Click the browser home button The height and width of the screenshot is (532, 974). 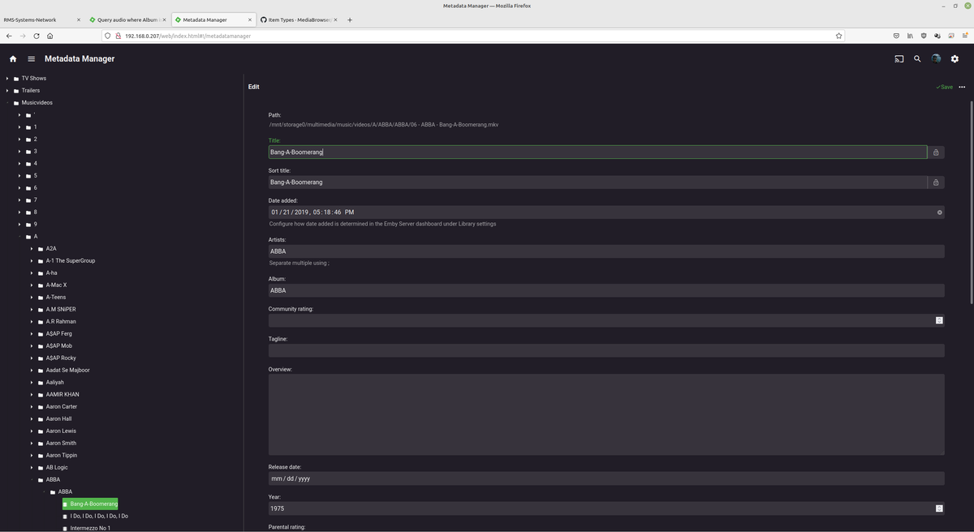[50, 36]
